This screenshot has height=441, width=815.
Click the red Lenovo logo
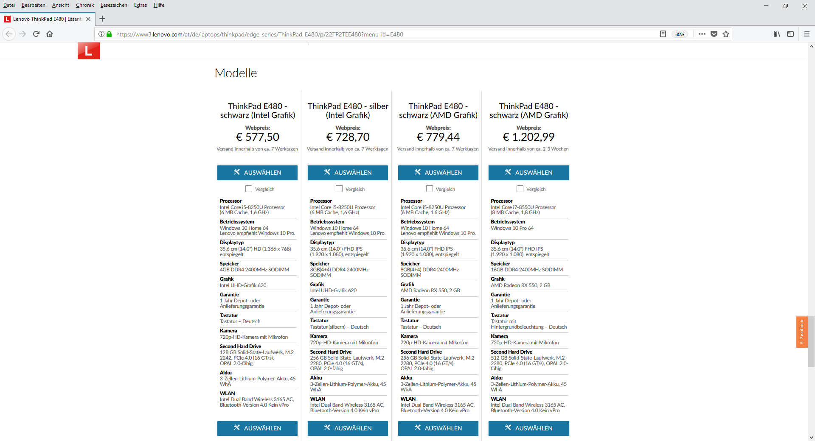pyautogui.click(x=89, y=51)
